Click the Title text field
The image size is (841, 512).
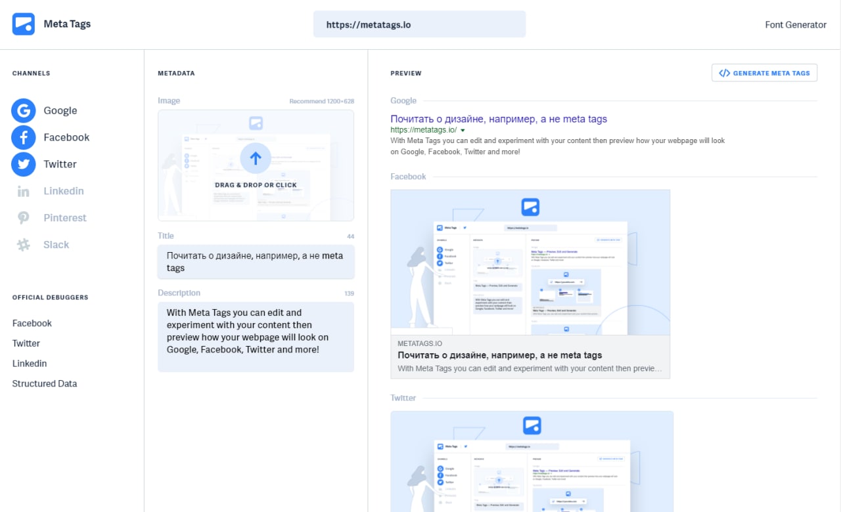click(x=256, y=262)
